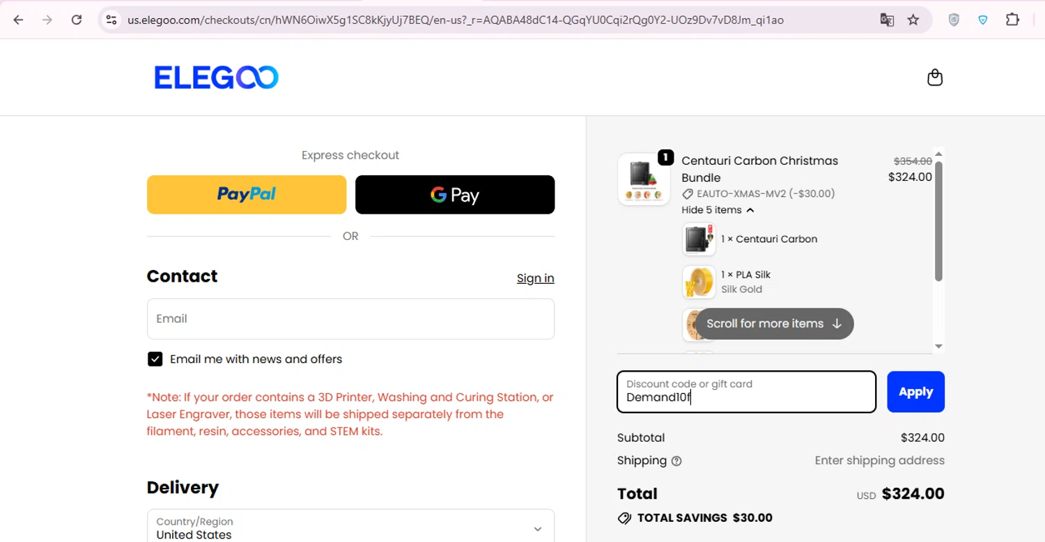This screenshot has height=542, width=1045.
Task: Uncheck Email me with news and offers
Action: (155, 359)
